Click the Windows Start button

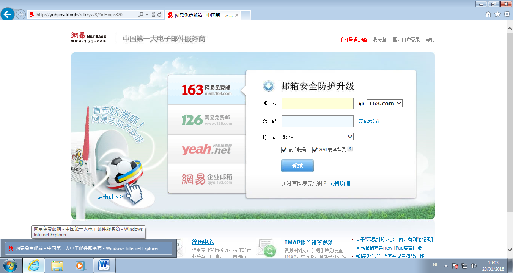coord(10,265)
